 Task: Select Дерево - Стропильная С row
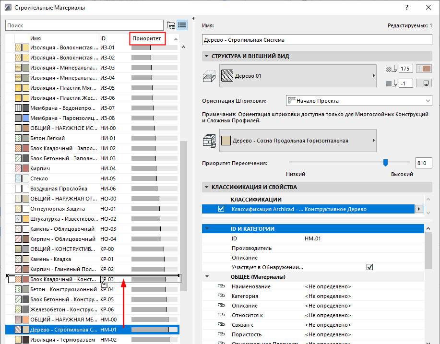92,330
